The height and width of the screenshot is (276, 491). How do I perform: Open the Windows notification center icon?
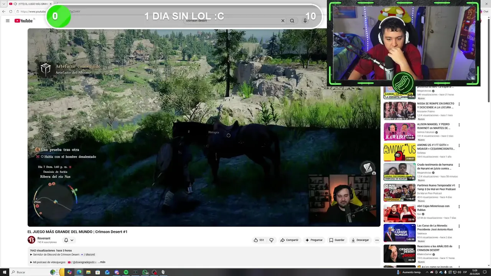[485, 272]
